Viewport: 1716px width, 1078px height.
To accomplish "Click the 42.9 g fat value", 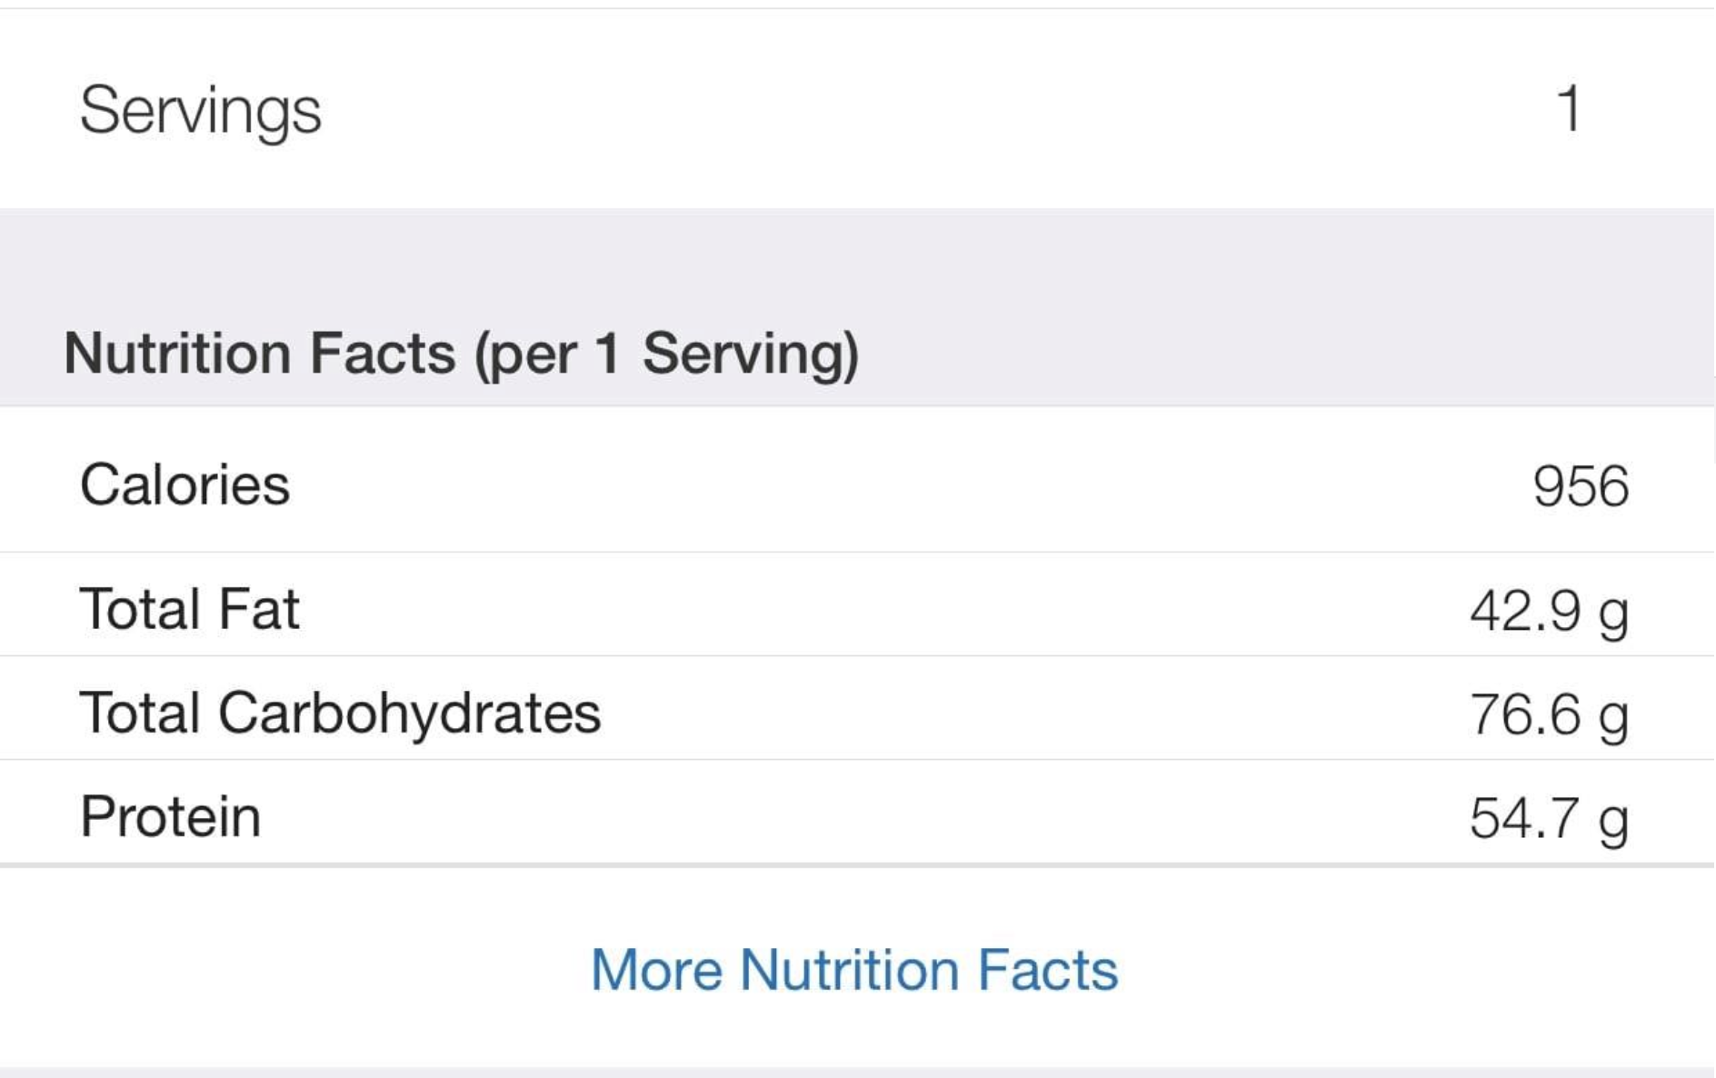I will coord(1549,610).
